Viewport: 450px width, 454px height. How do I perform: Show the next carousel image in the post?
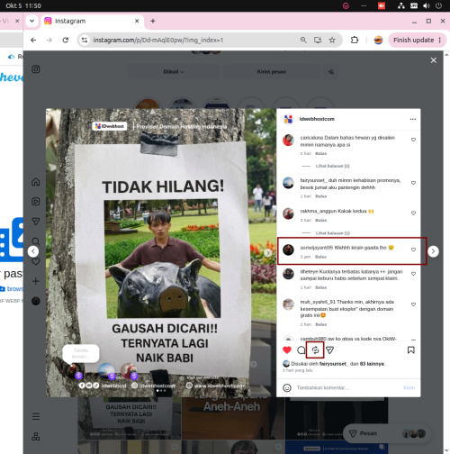coord(268,253)
